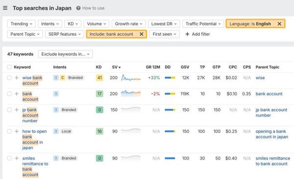This screenshot has width=294, height=179.
Task: Open the First seen filter dropdown
Action: (165, 34)
